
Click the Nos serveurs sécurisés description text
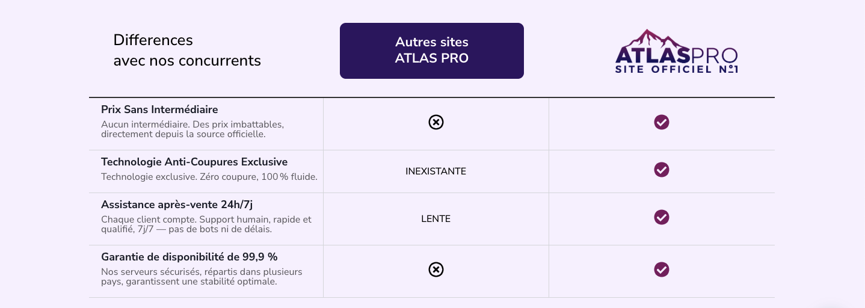[202, 277]
